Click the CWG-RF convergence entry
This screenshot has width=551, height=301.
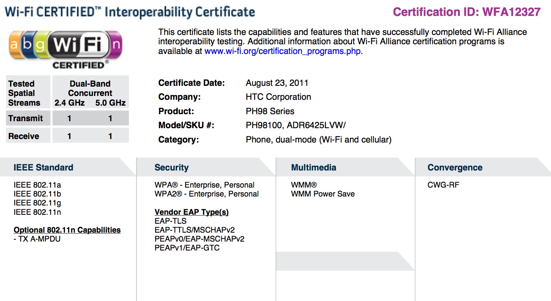[443, 185]
